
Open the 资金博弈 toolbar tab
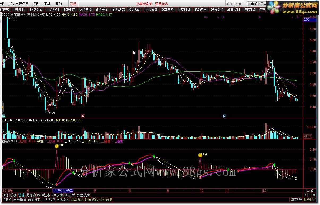tap(151, 10)
